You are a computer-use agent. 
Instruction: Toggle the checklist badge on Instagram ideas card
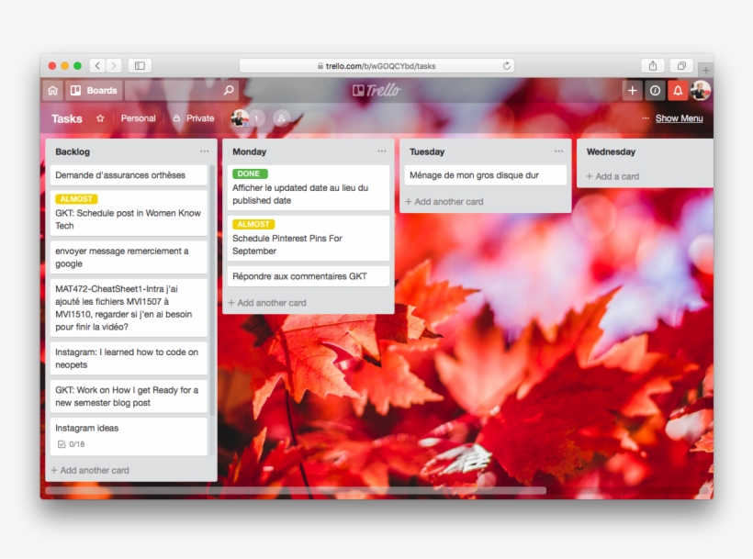68,444
